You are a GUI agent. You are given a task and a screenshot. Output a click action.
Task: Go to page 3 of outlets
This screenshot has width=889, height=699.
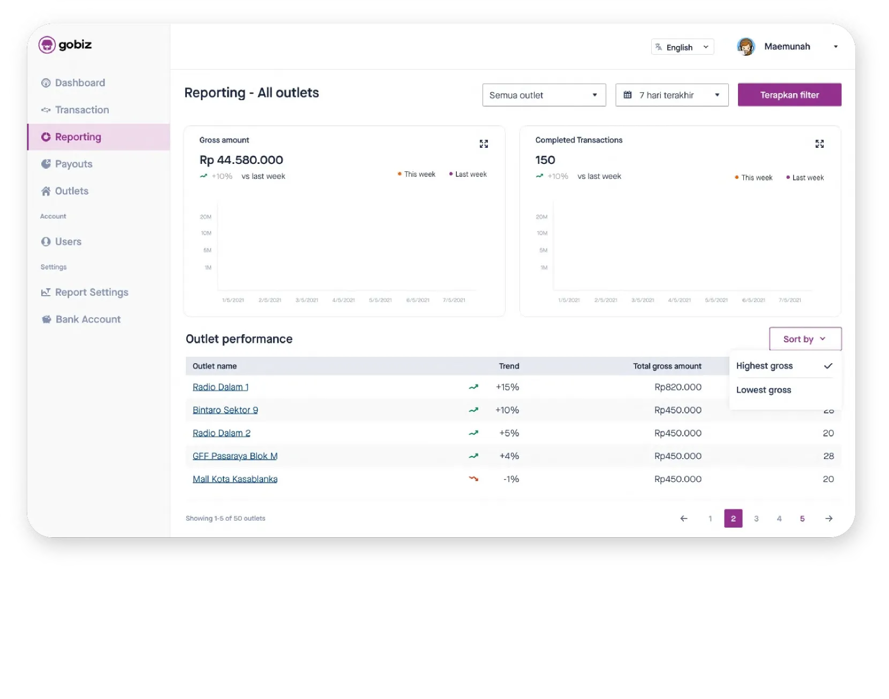756,518
